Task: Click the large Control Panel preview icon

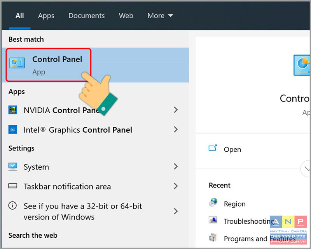Action: [x=302, y=65]
